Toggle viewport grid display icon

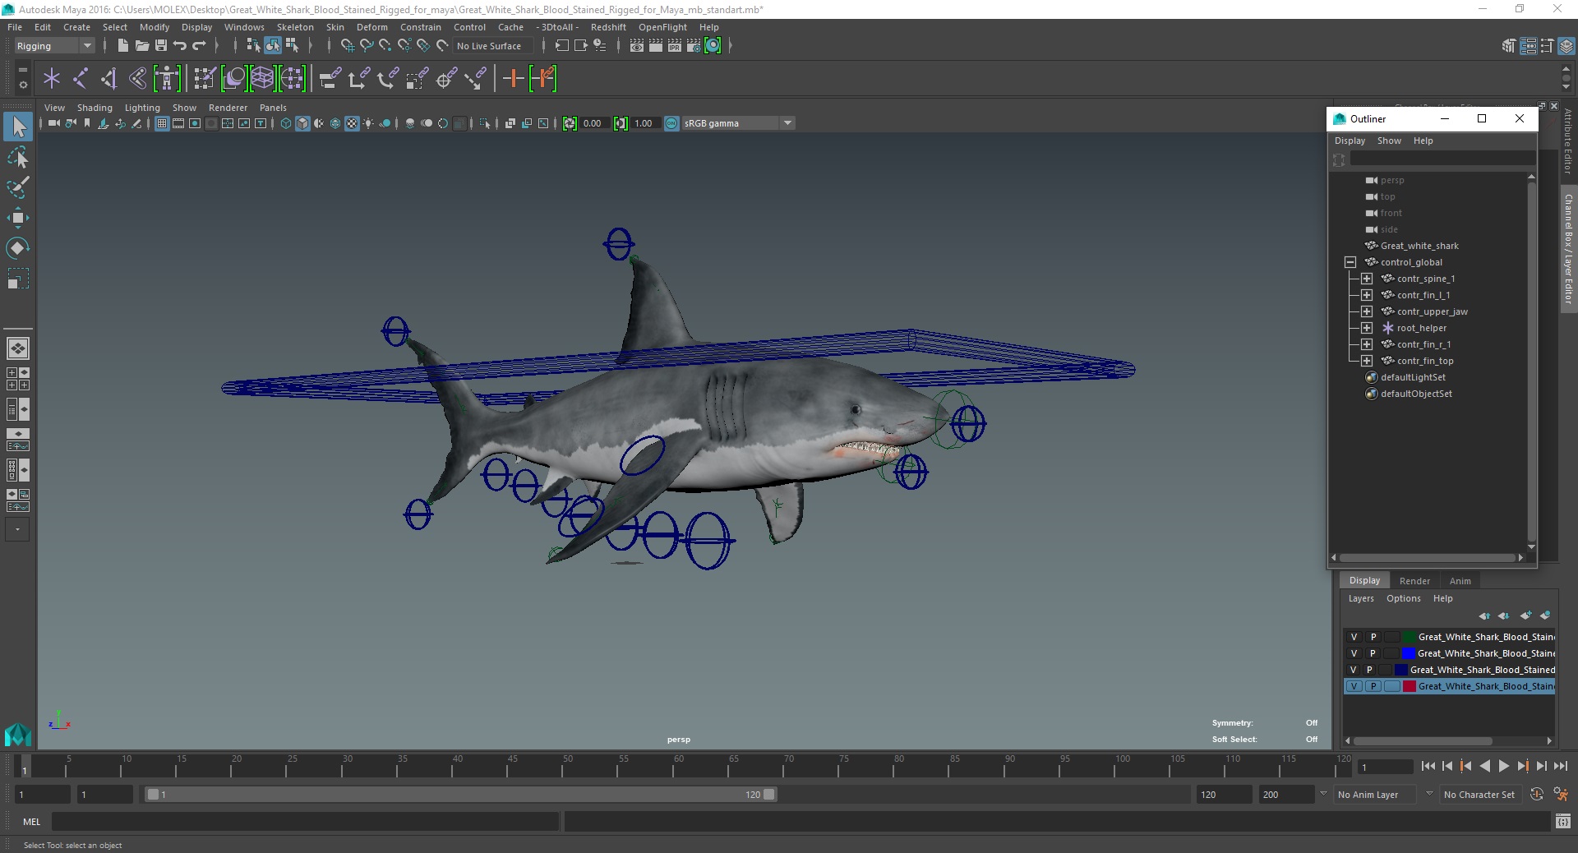pos(162,123)
